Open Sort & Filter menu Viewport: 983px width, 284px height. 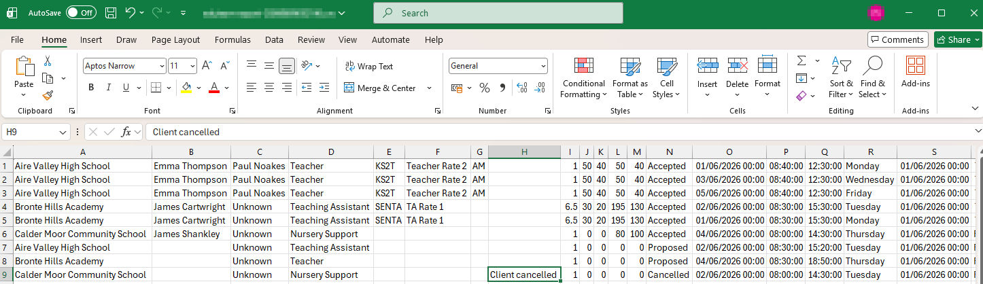[841, 78]
